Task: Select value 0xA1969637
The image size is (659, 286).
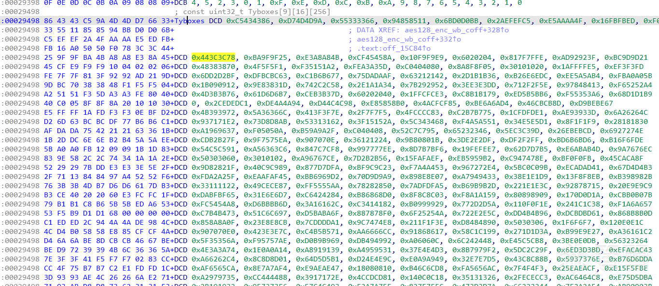Action: coord(213,131)
